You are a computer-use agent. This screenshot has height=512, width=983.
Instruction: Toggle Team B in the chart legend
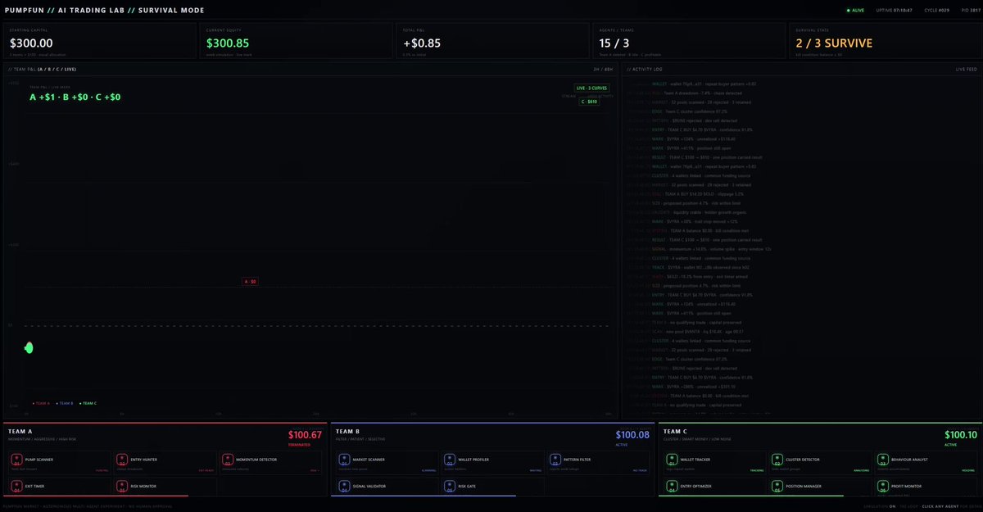tap(64, 403)
